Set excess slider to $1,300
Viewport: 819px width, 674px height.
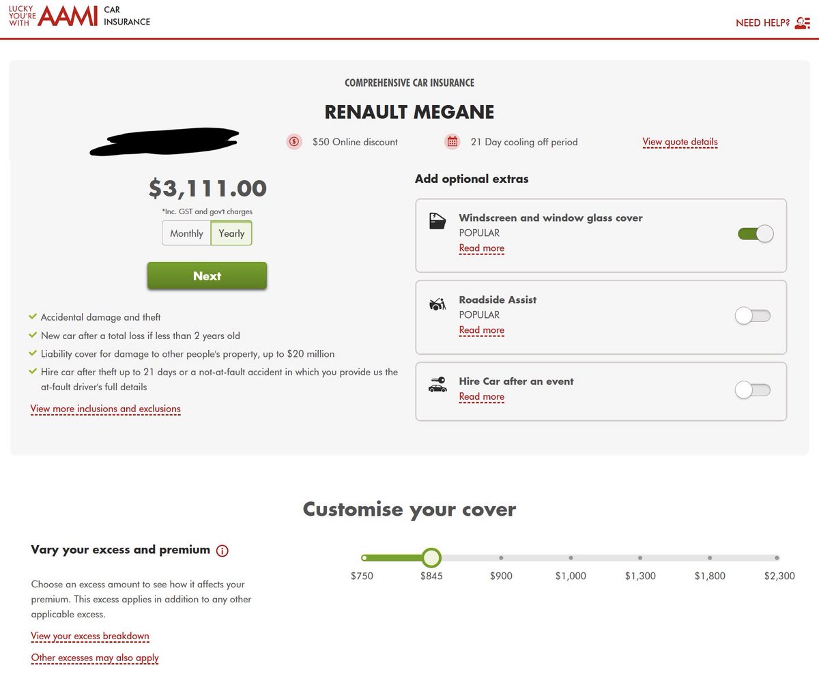point(640,558)
